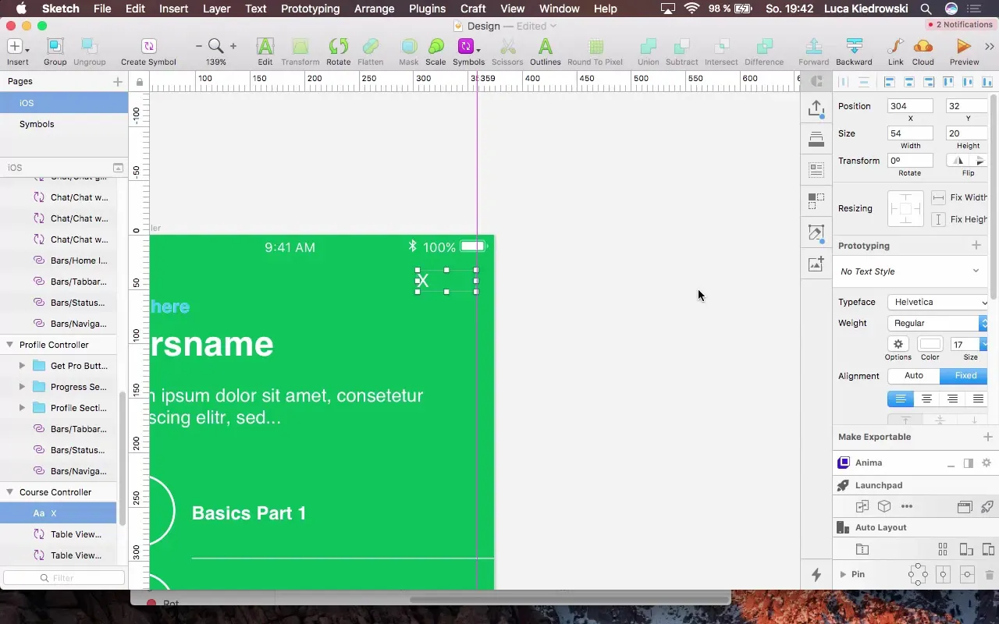Expand the Pin section

843,574
